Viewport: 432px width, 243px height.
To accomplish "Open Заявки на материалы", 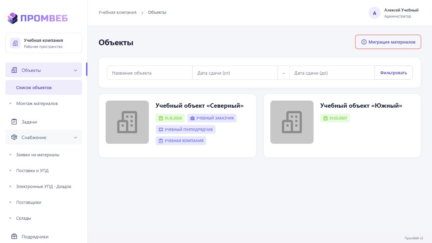I will point(44,155).
